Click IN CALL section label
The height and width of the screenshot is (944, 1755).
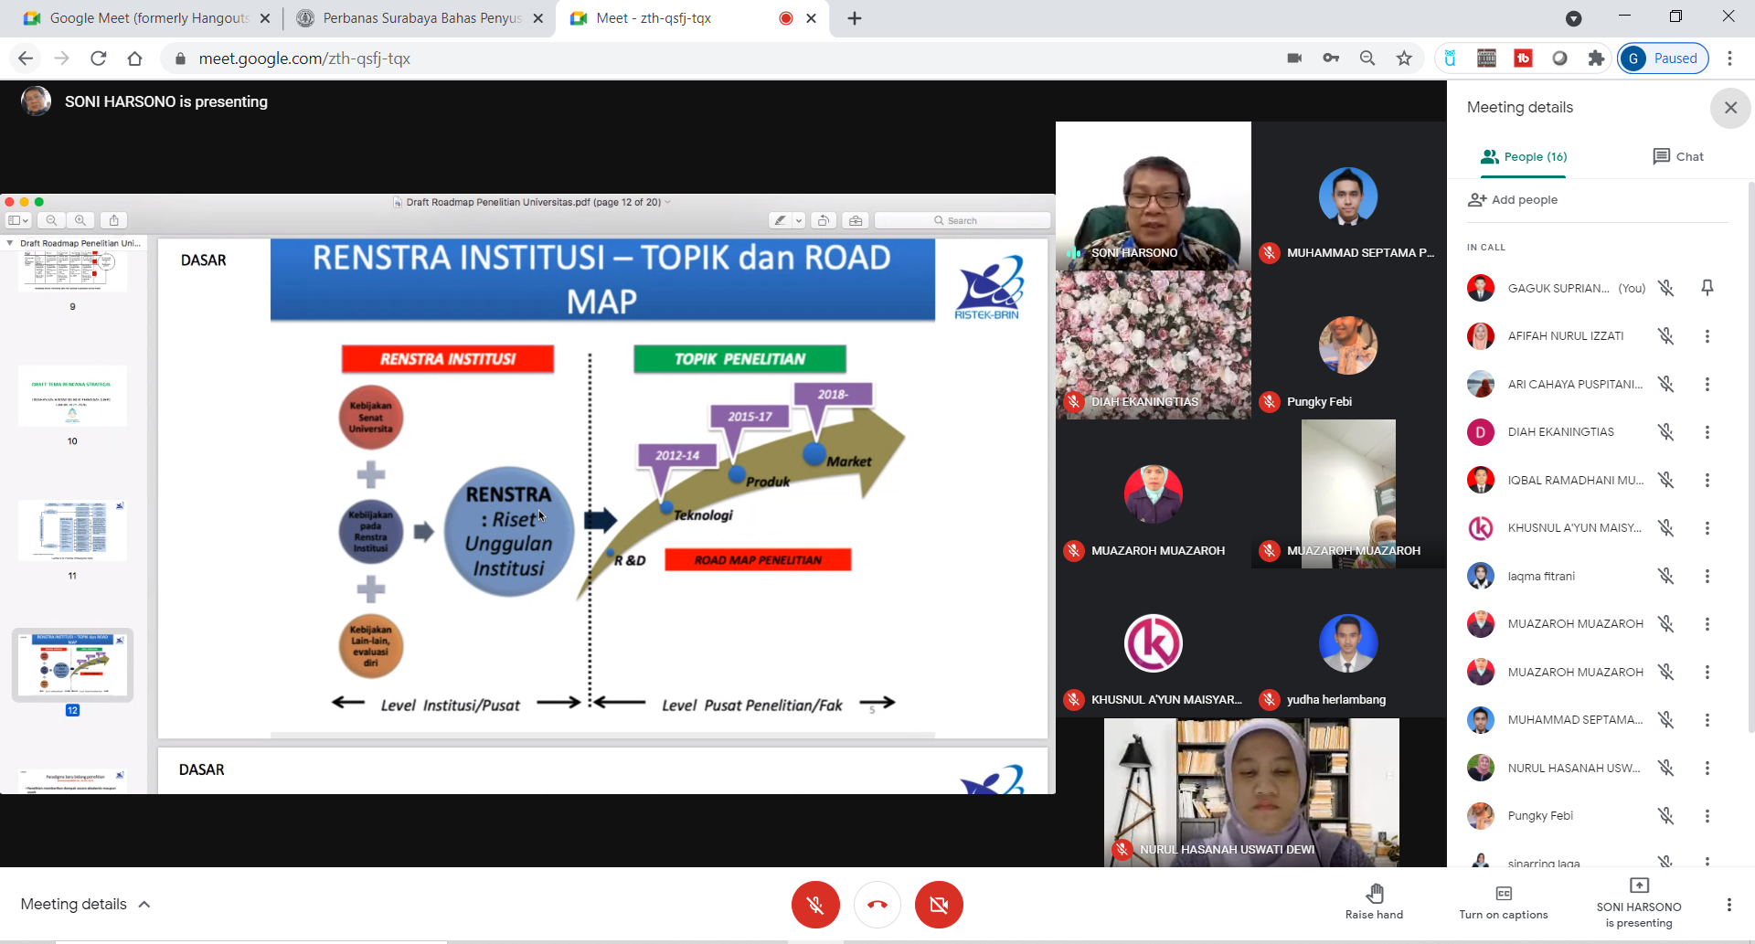pos(1486,248)
